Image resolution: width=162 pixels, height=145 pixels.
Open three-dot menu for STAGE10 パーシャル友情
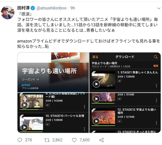[84, 129]
